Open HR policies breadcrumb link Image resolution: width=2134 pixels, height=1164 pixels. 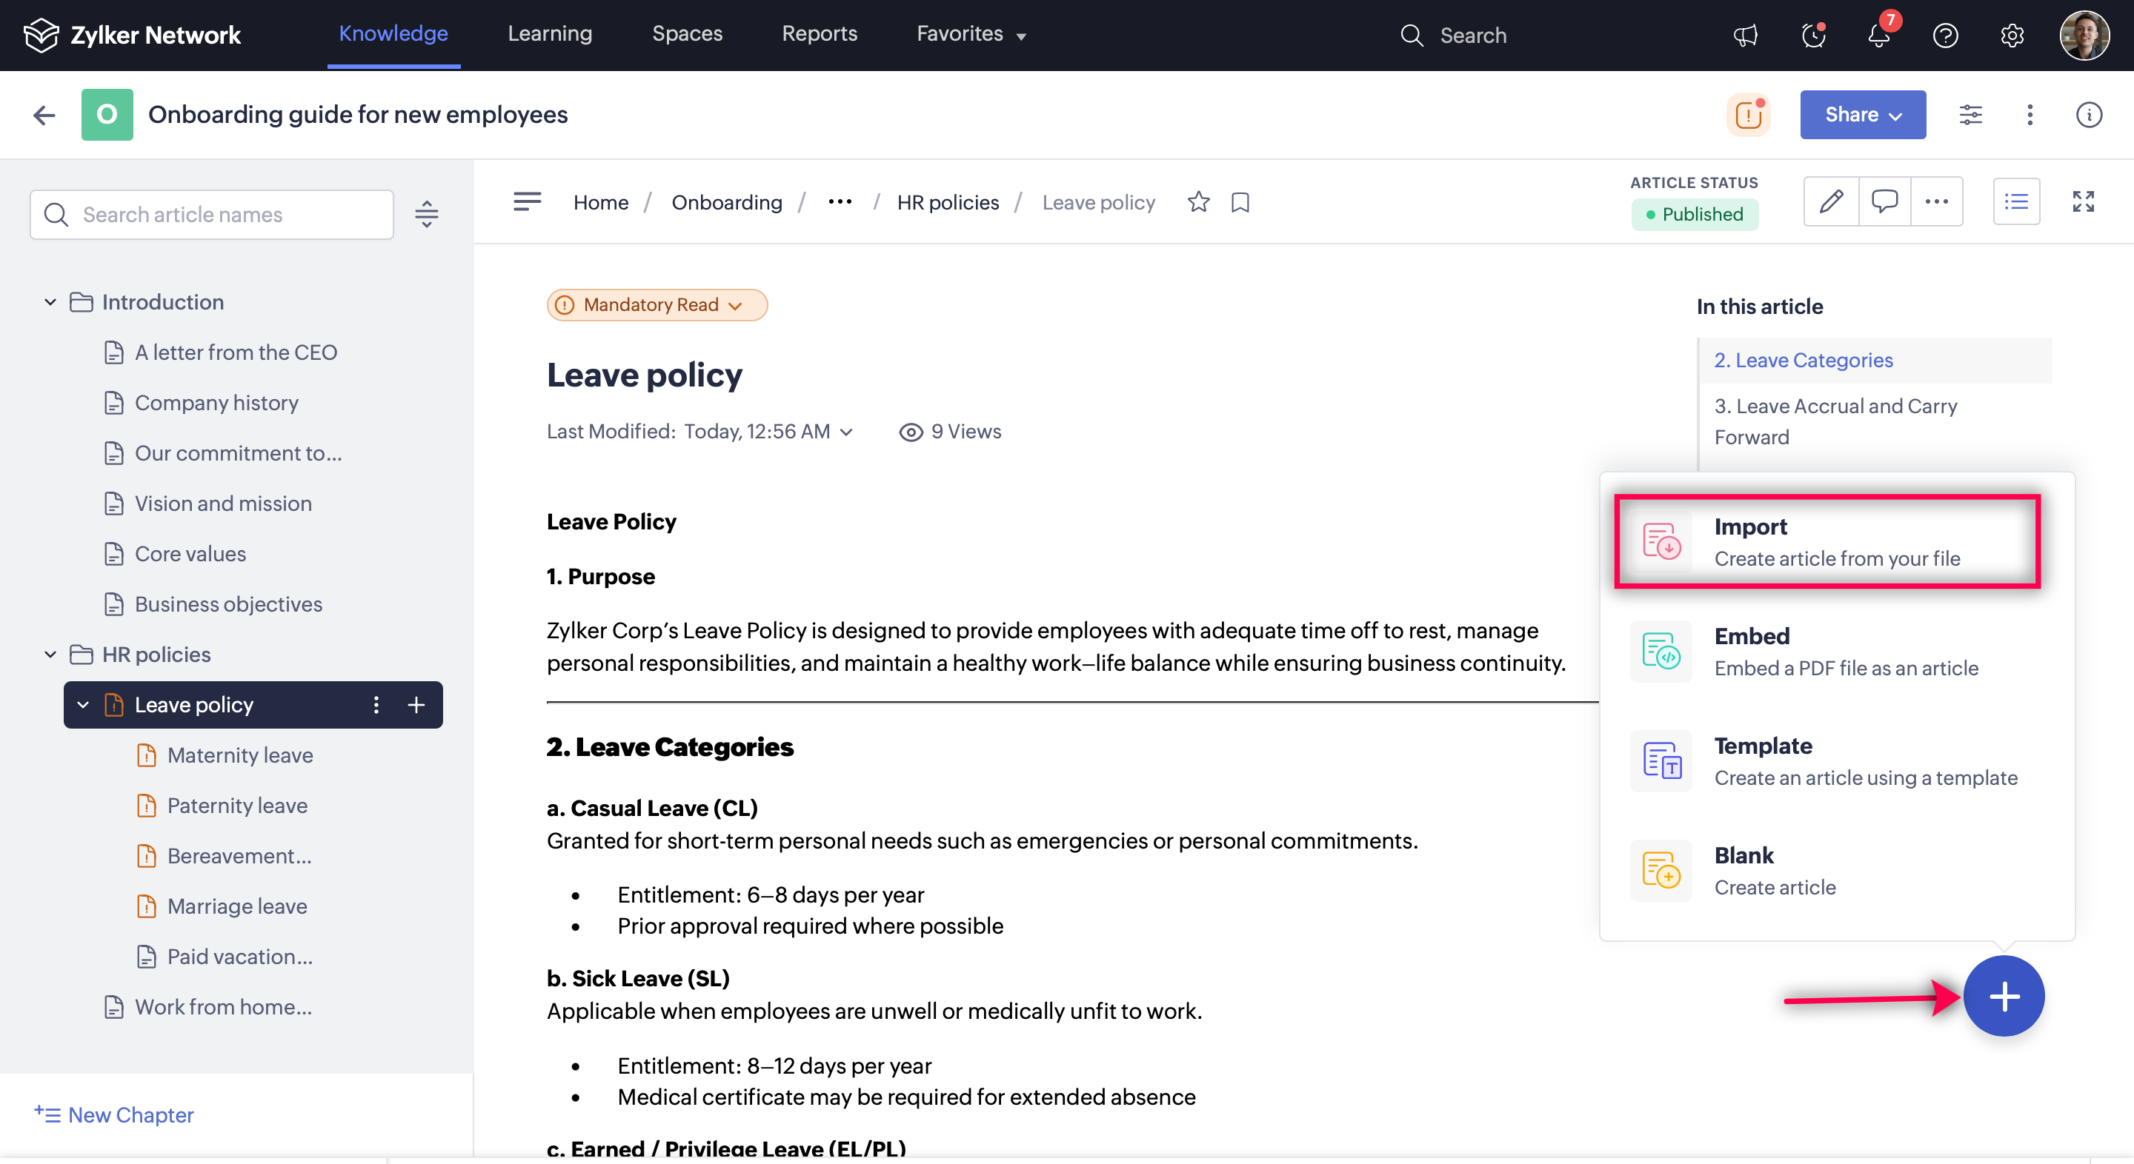tap(948, 202)
